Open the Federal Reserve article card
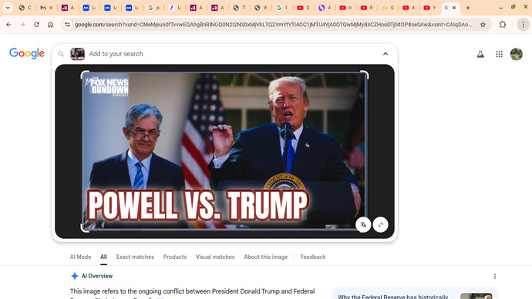Screen dimensions: 532x299 (x=415, y=294)
